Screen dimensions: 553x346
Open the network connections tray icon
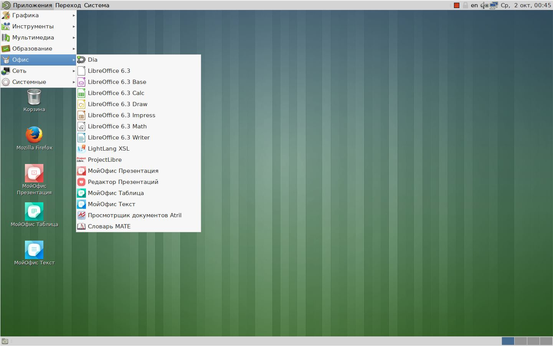pos(494,5)
